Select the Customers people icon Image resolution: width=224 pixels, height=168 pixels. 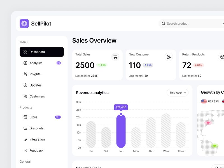pyautogui.click(x=25, y=96)
